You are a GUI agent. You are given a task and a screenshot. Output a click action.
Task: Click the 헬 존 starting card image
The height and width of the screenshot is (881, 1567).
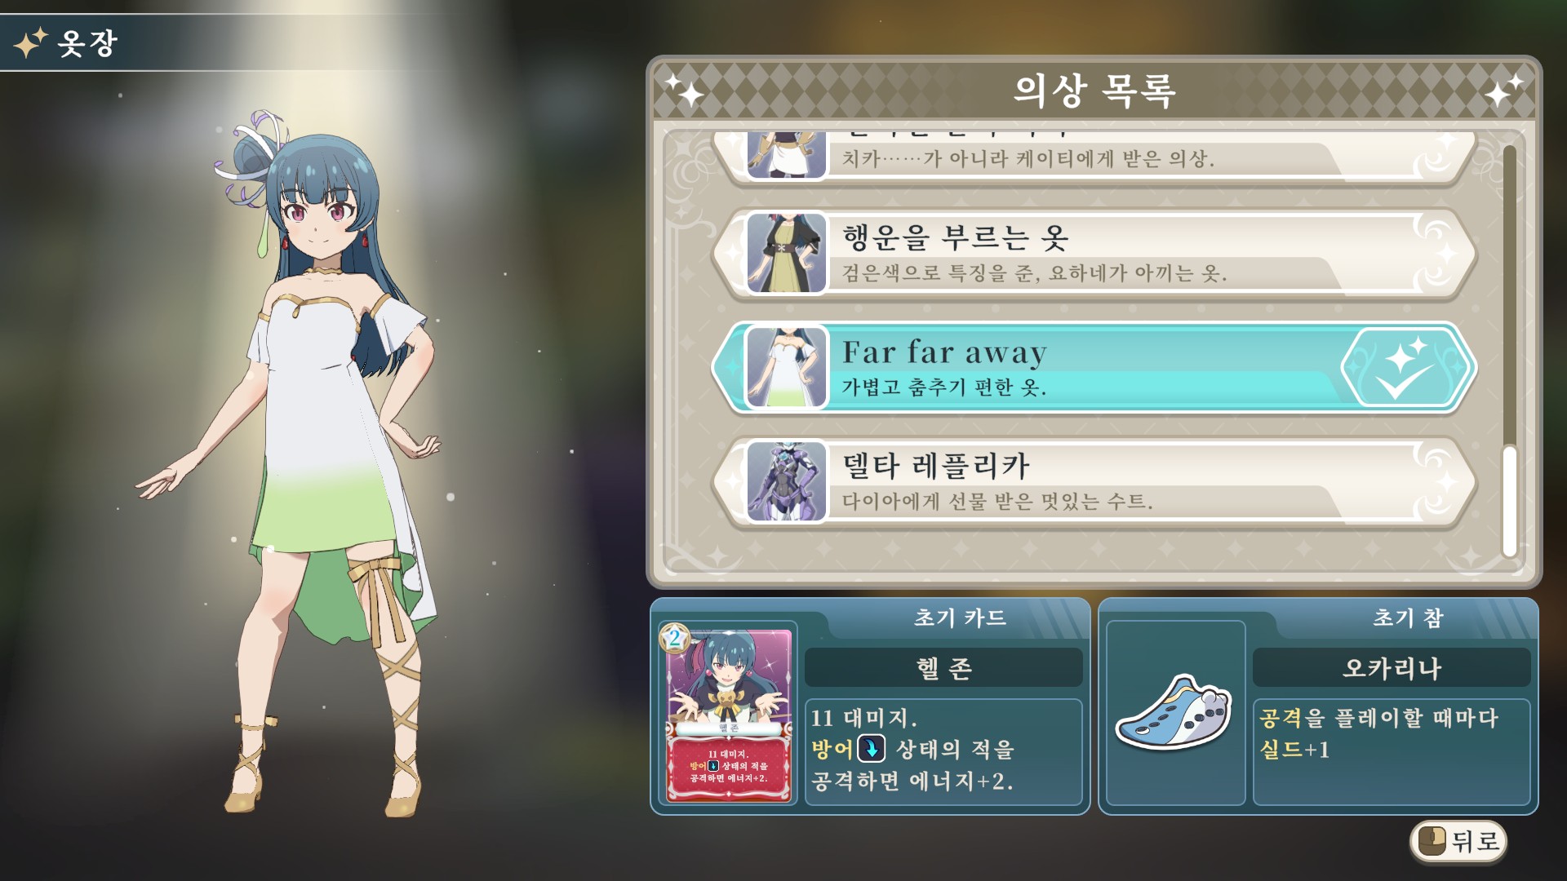click(729, 715)
